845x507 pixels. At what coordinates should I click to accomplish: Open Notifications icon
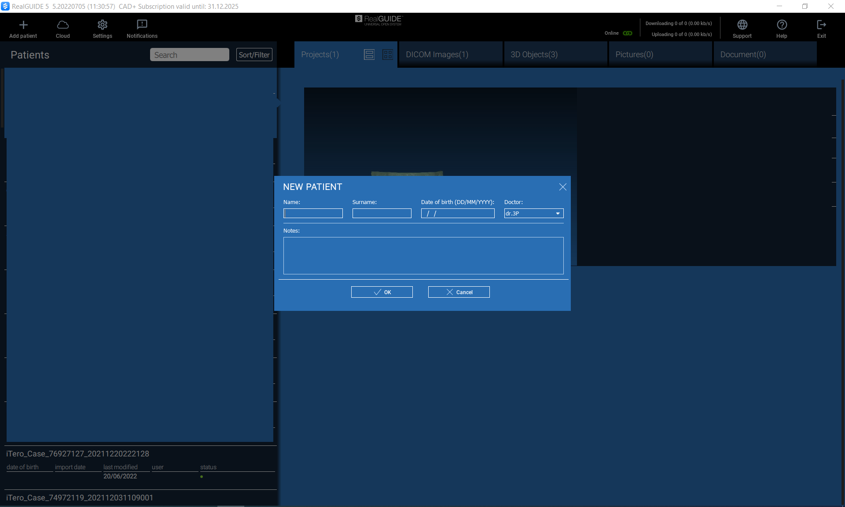[x=142, y=25]
